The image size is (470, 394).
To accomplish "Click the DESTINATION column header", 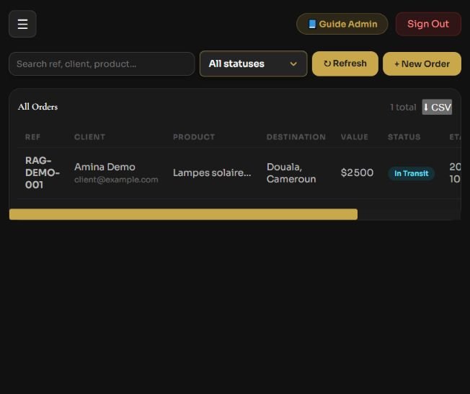I will (x=296, y=137).
